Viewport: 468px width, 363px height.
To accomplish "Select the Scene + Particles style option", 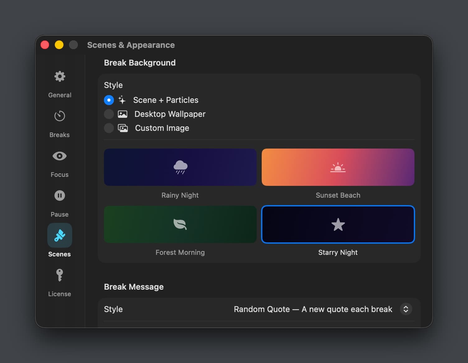I will 109,100.
